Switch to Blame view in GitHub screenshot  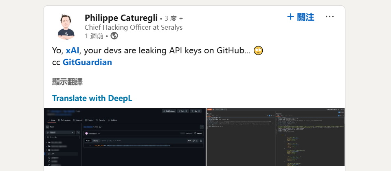pos(96,140)
